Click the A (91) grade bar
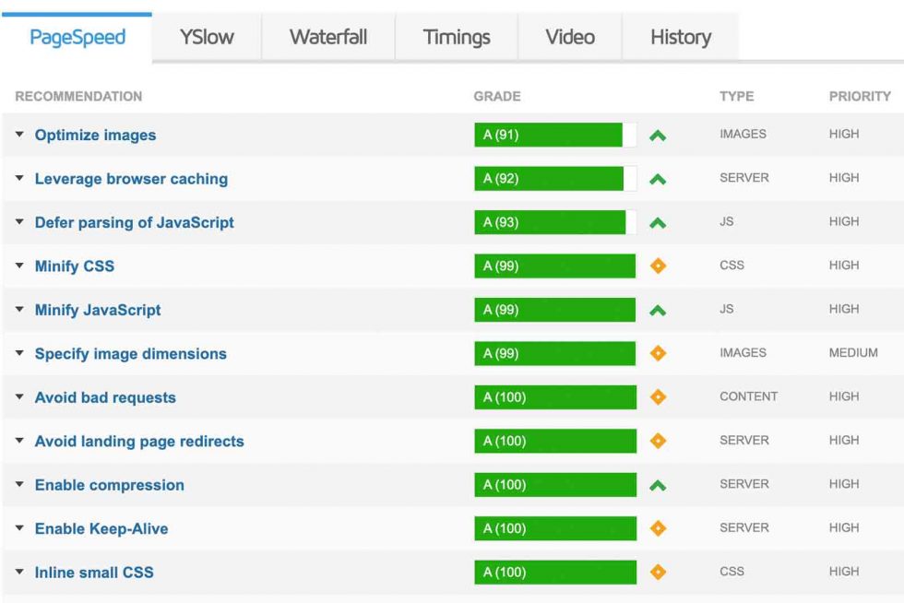This screenshot has width=904, height=603. click(555, 135)
